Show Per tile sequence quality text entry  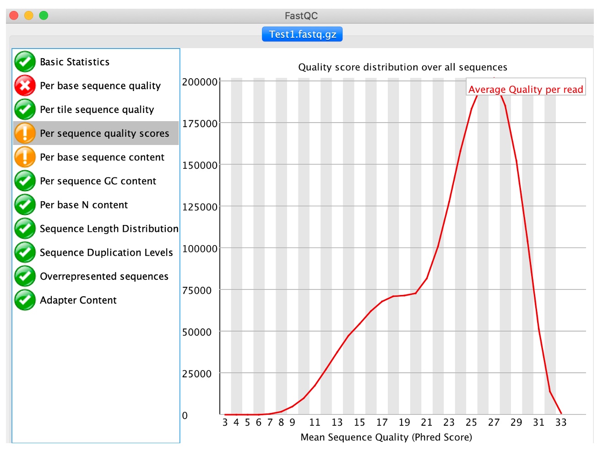(x=97, y=110)
